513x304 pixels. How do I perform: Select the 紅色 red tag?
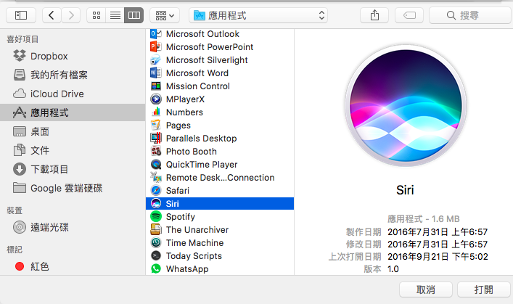tap(73, 266)
